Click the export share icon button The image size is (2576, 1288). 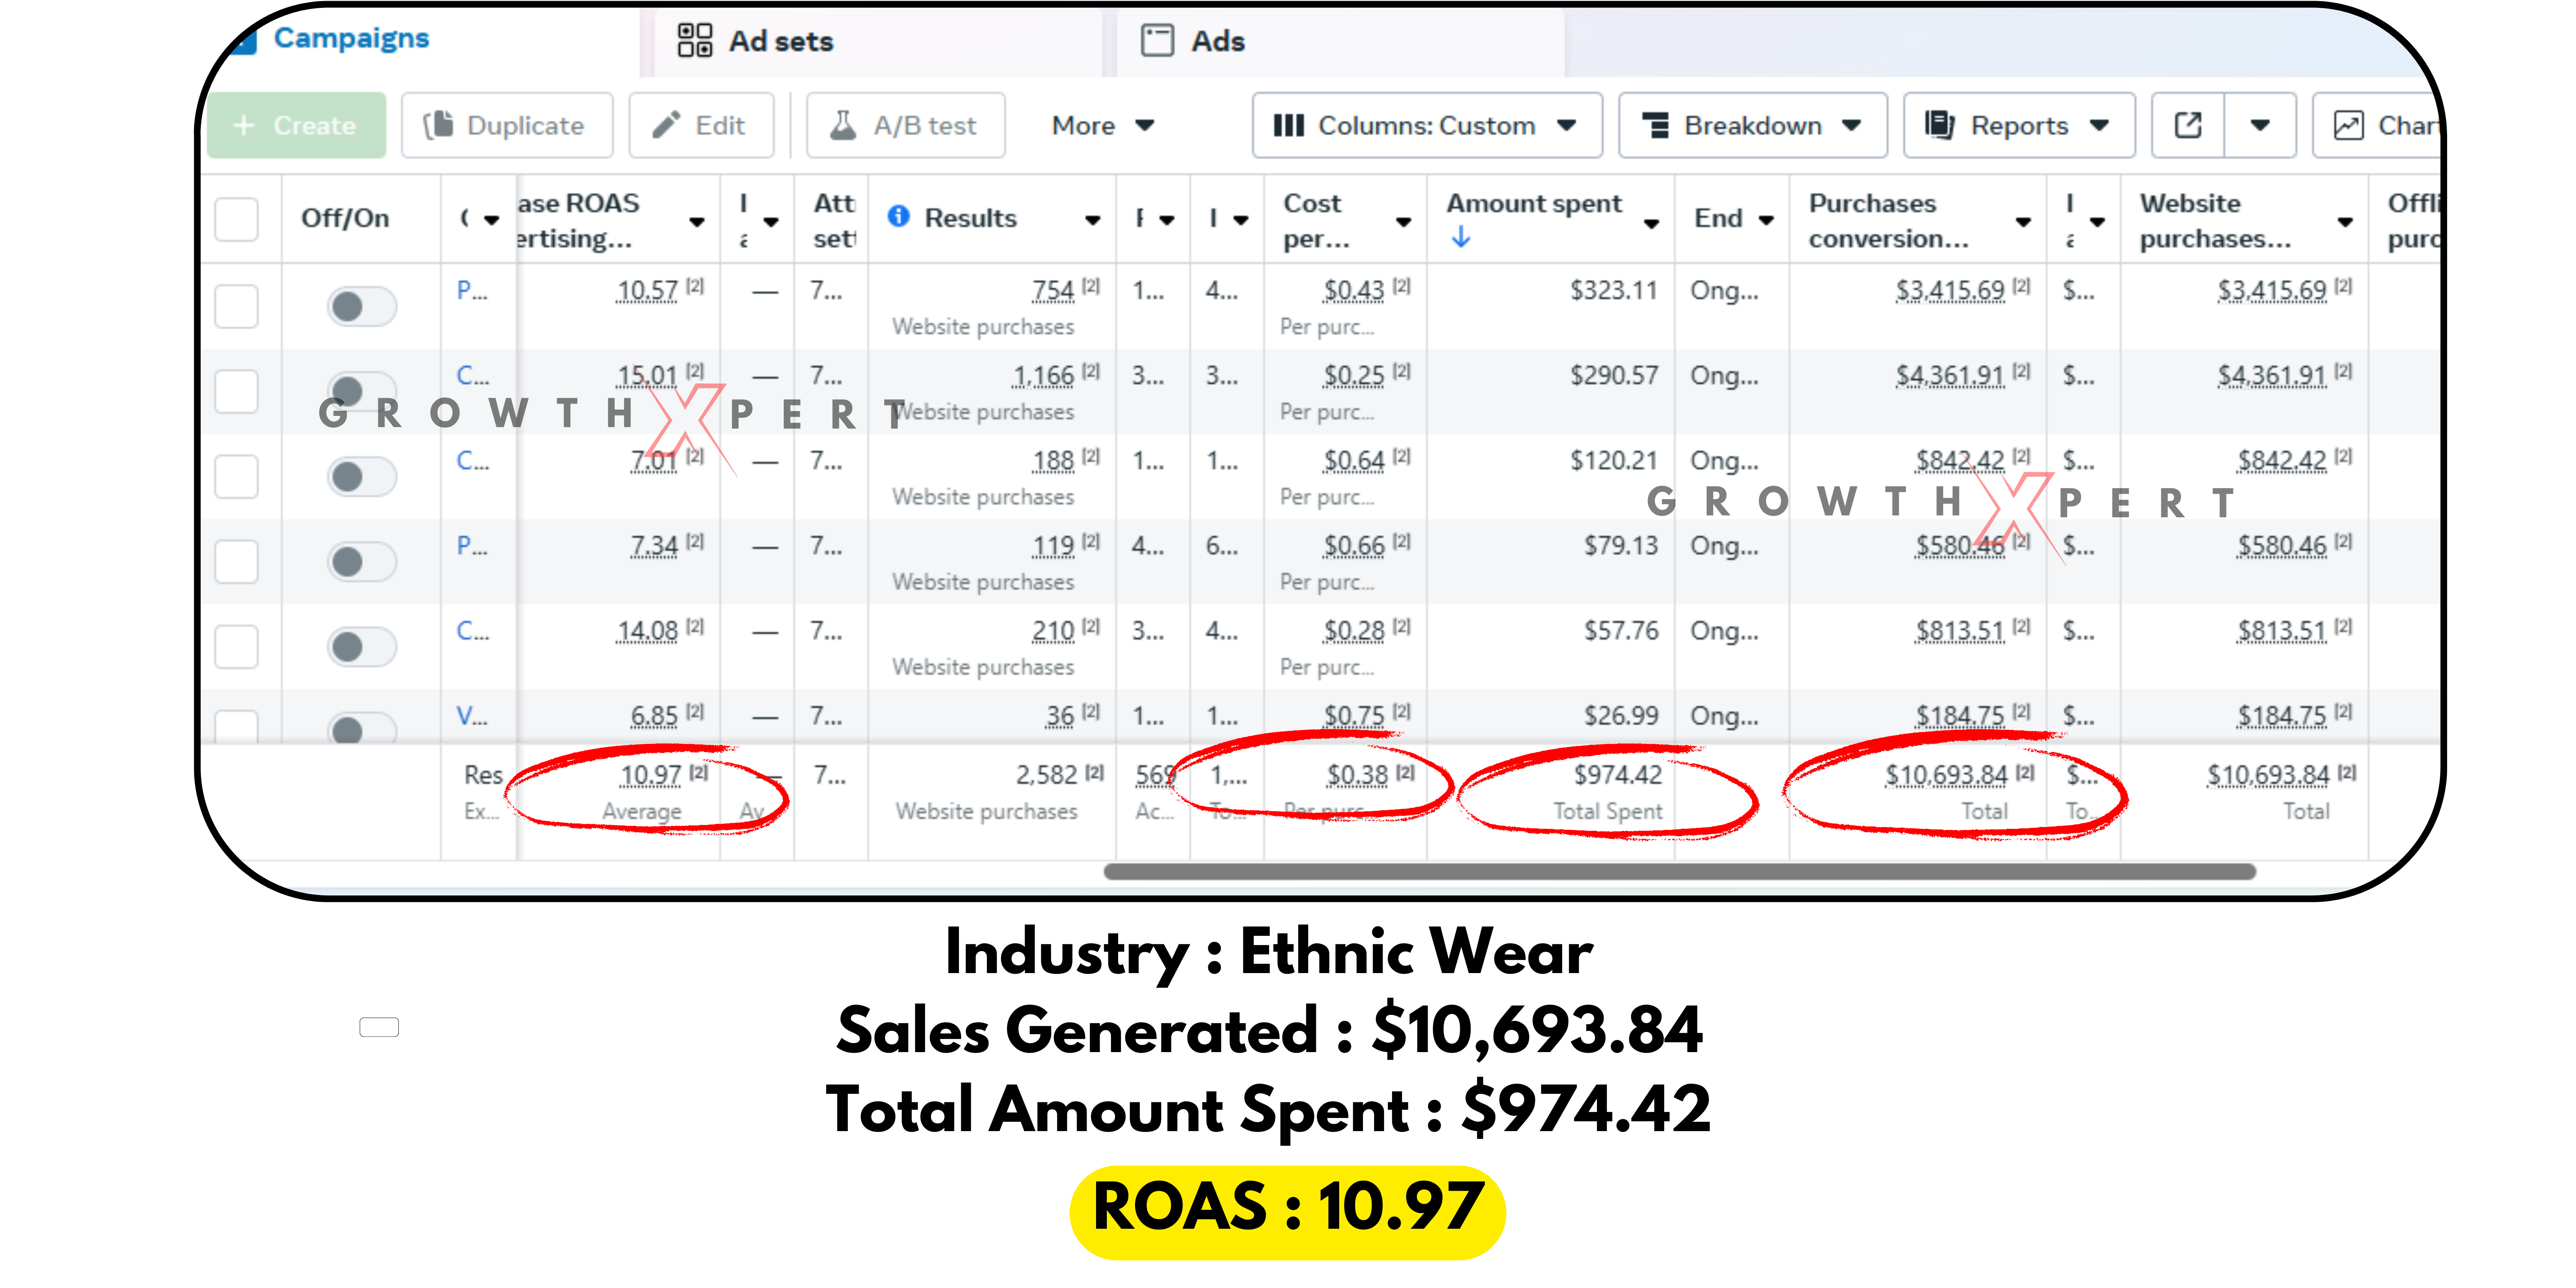click(x=2188, y=125)
